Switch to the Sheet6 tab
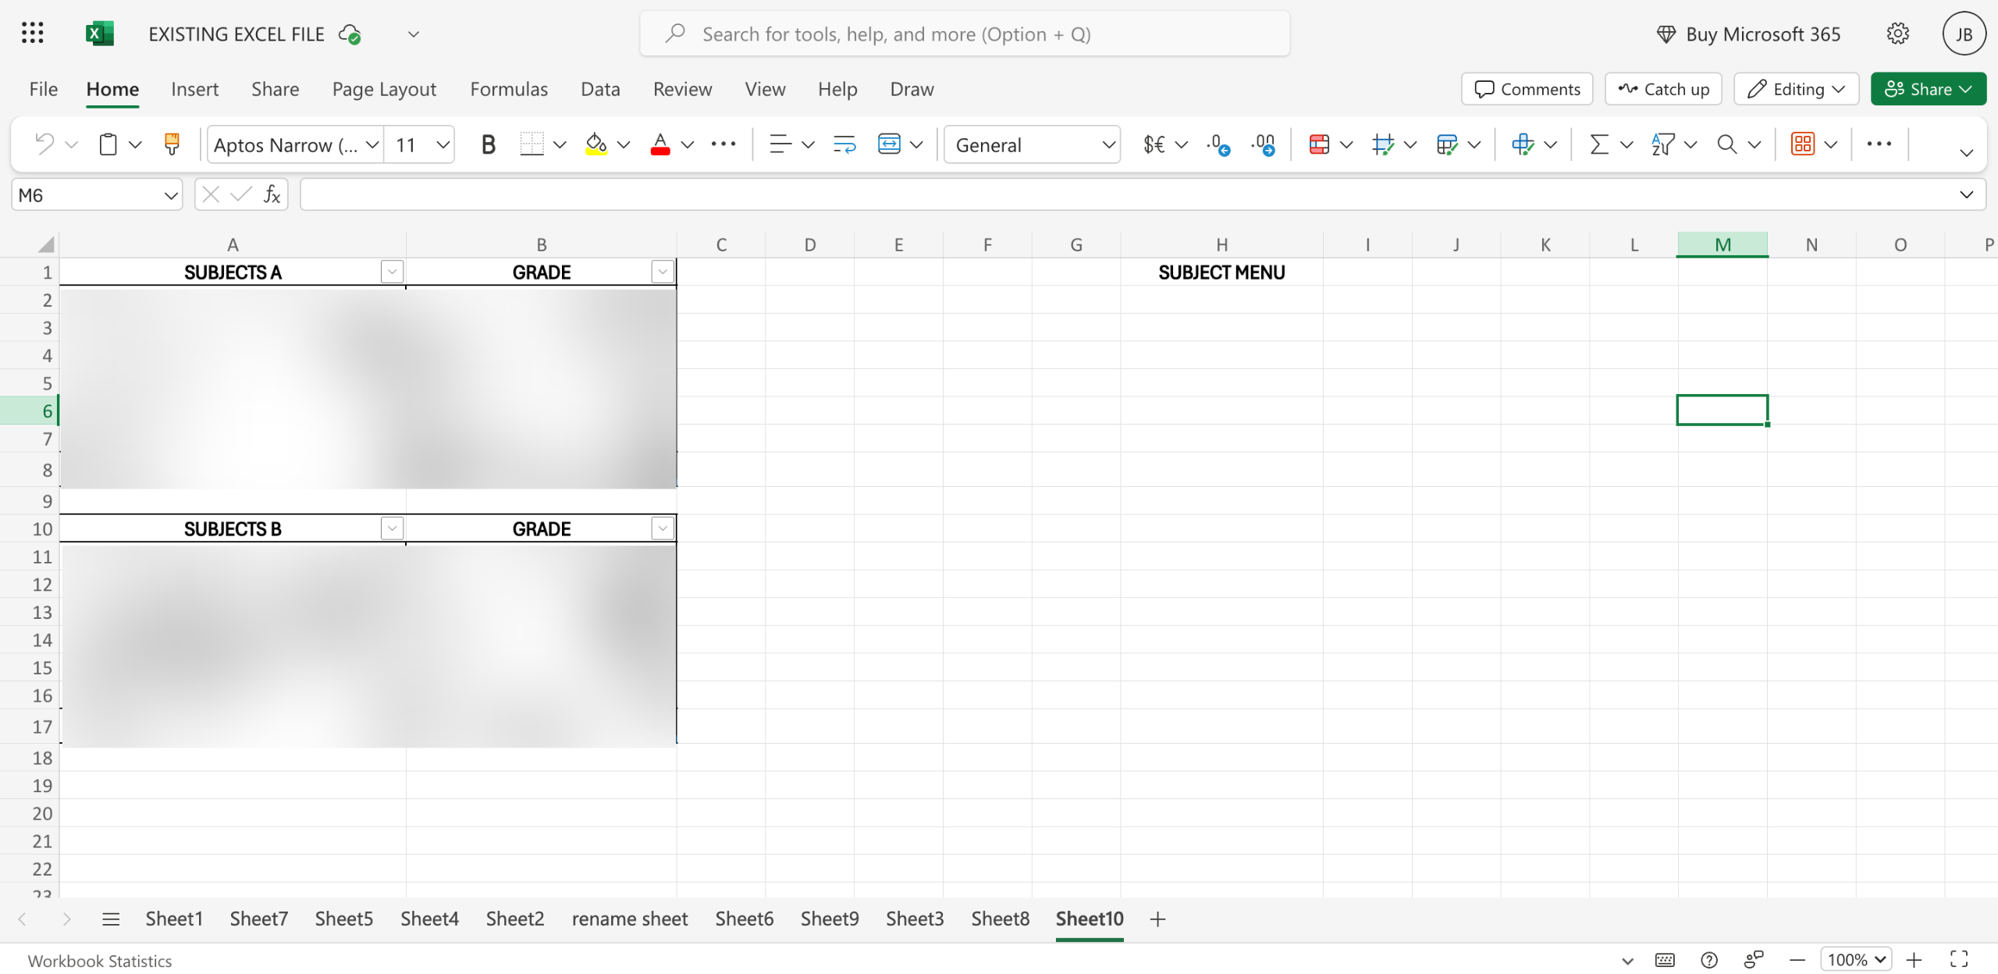The width and height of the screenshot is (1998, 974). [x=744, y=919]
